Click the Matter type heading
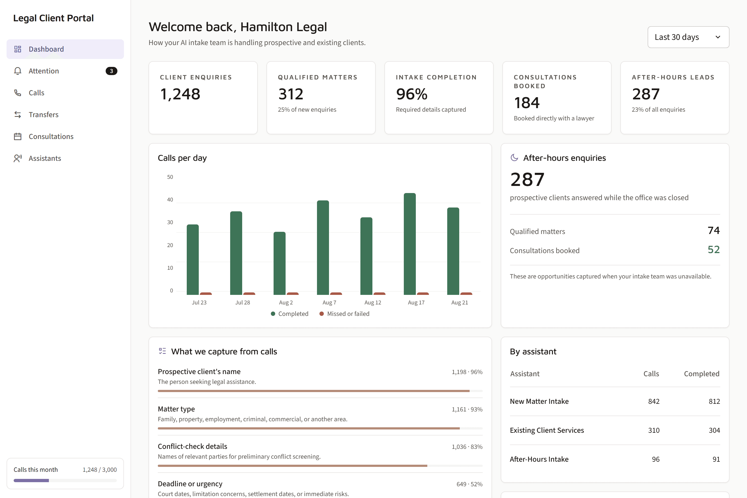This screenshot has height=498, width=747. click(176, 409)
